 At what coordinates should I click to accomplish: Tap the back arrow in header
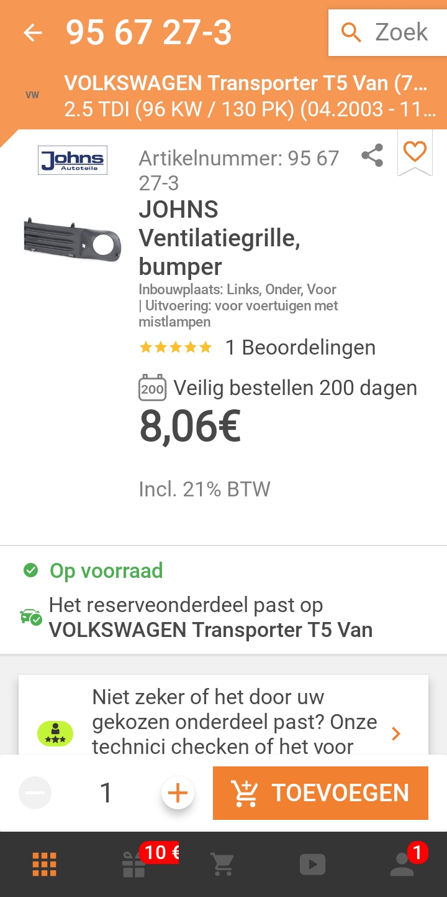click(32, 33)
